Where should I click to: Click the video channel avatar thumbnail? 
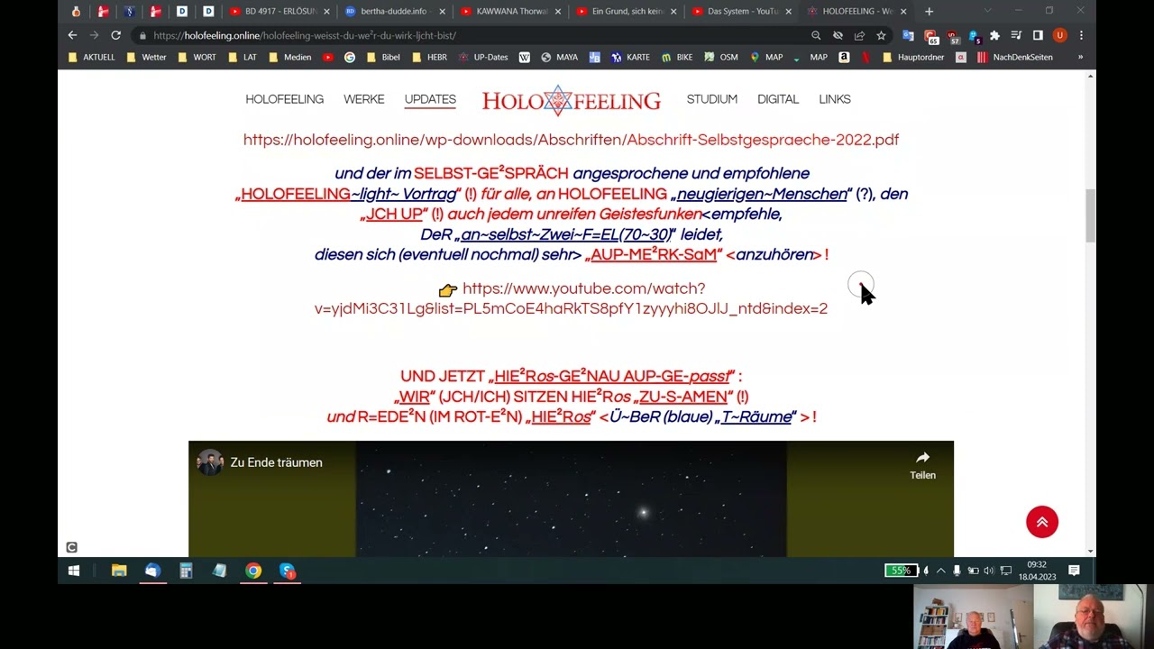coord(210,462)
